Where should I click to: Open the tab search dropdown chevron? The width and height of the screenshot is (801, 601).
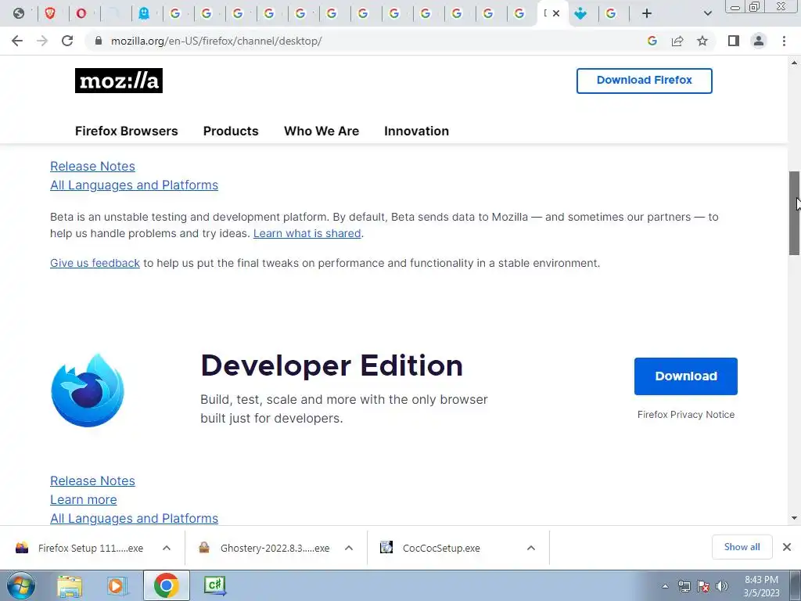(707, 13)
